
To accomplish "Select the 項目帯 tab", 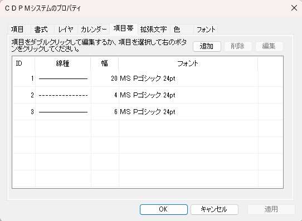I will [124, 28].
